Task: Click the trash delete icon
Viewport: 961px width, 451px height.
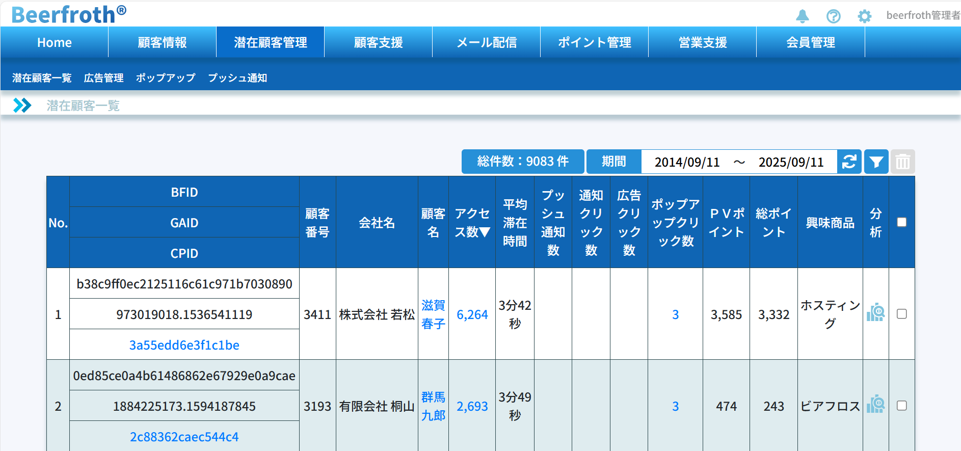Action: (902, 162)
